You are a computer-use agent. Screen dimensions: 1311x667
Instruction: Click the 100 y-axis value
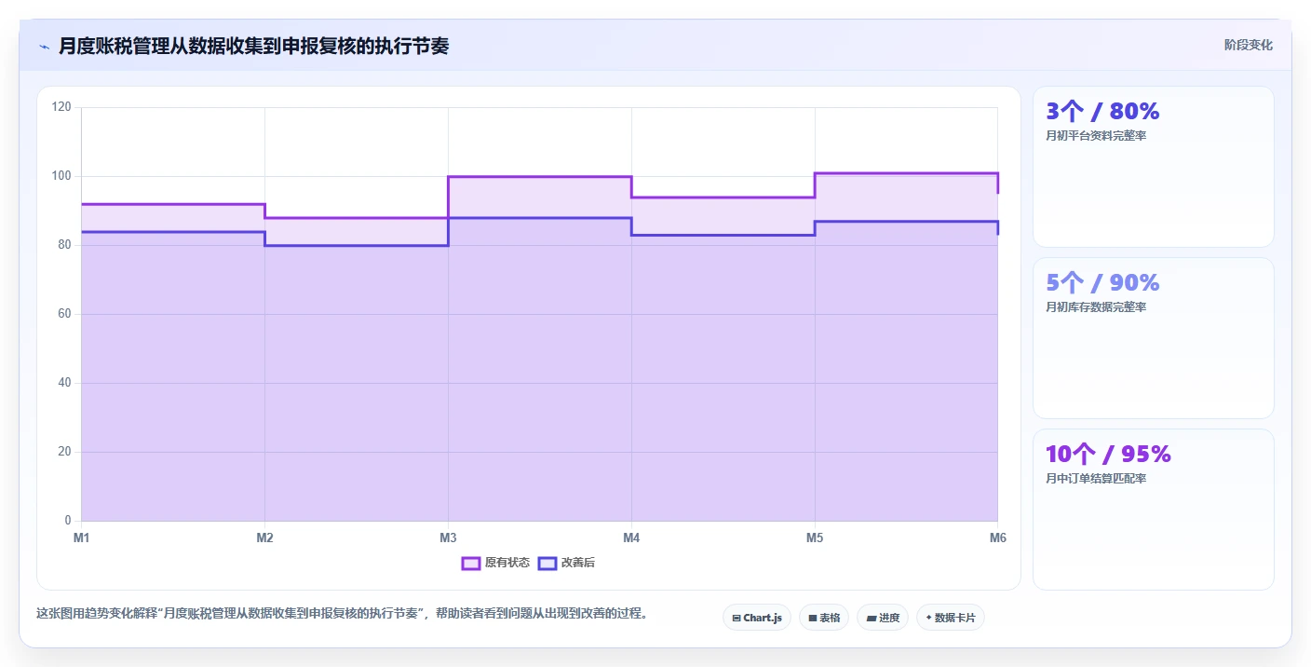tap(61, 176)
